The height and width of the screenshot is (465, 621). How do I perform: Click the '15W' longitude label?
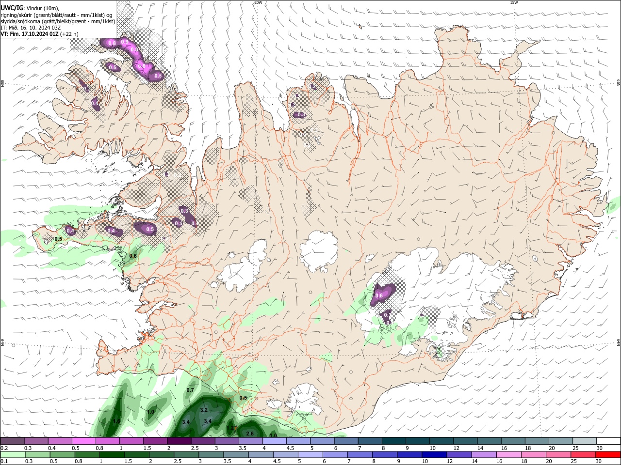(x=514, y=2)
